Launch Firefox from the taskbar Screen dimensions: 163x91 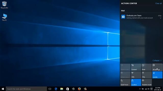pyautogui.click(x=79, y=89)
